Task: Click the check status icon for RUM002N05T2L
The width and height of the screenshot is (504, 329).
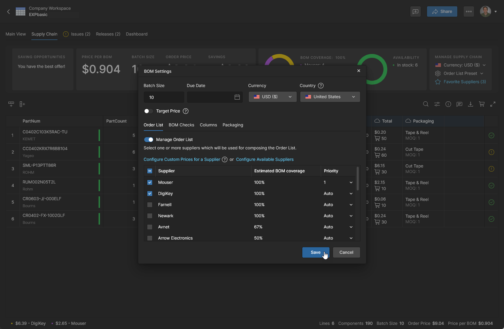Action: pos(491,186)
